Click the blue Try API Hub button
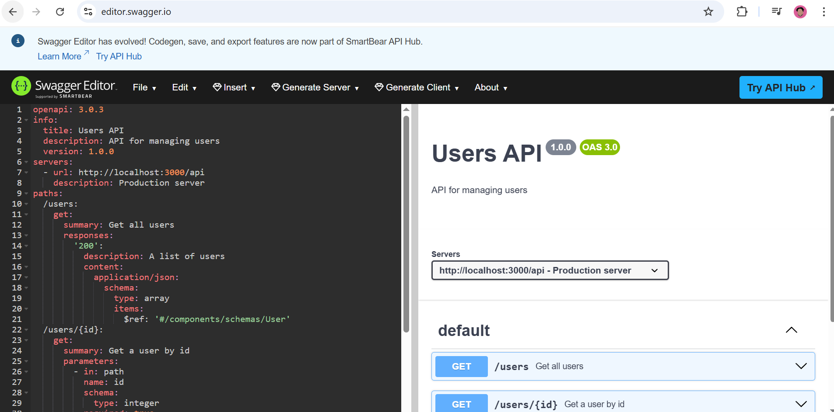This screenshot has width=834, height=412. coord(781,87)
